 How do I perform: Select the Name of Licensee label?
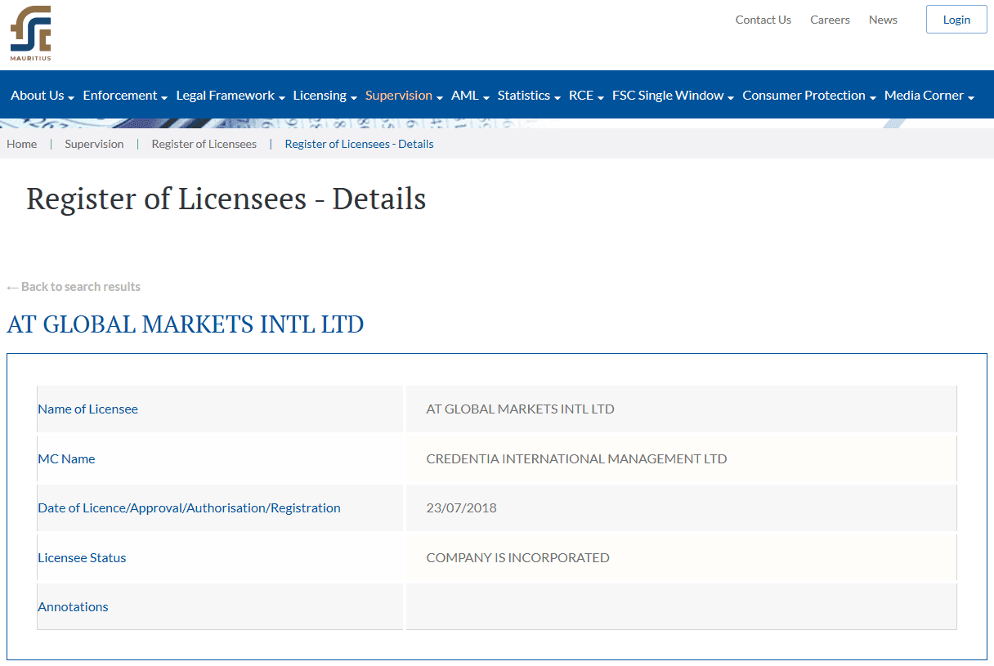pos(87,409)
